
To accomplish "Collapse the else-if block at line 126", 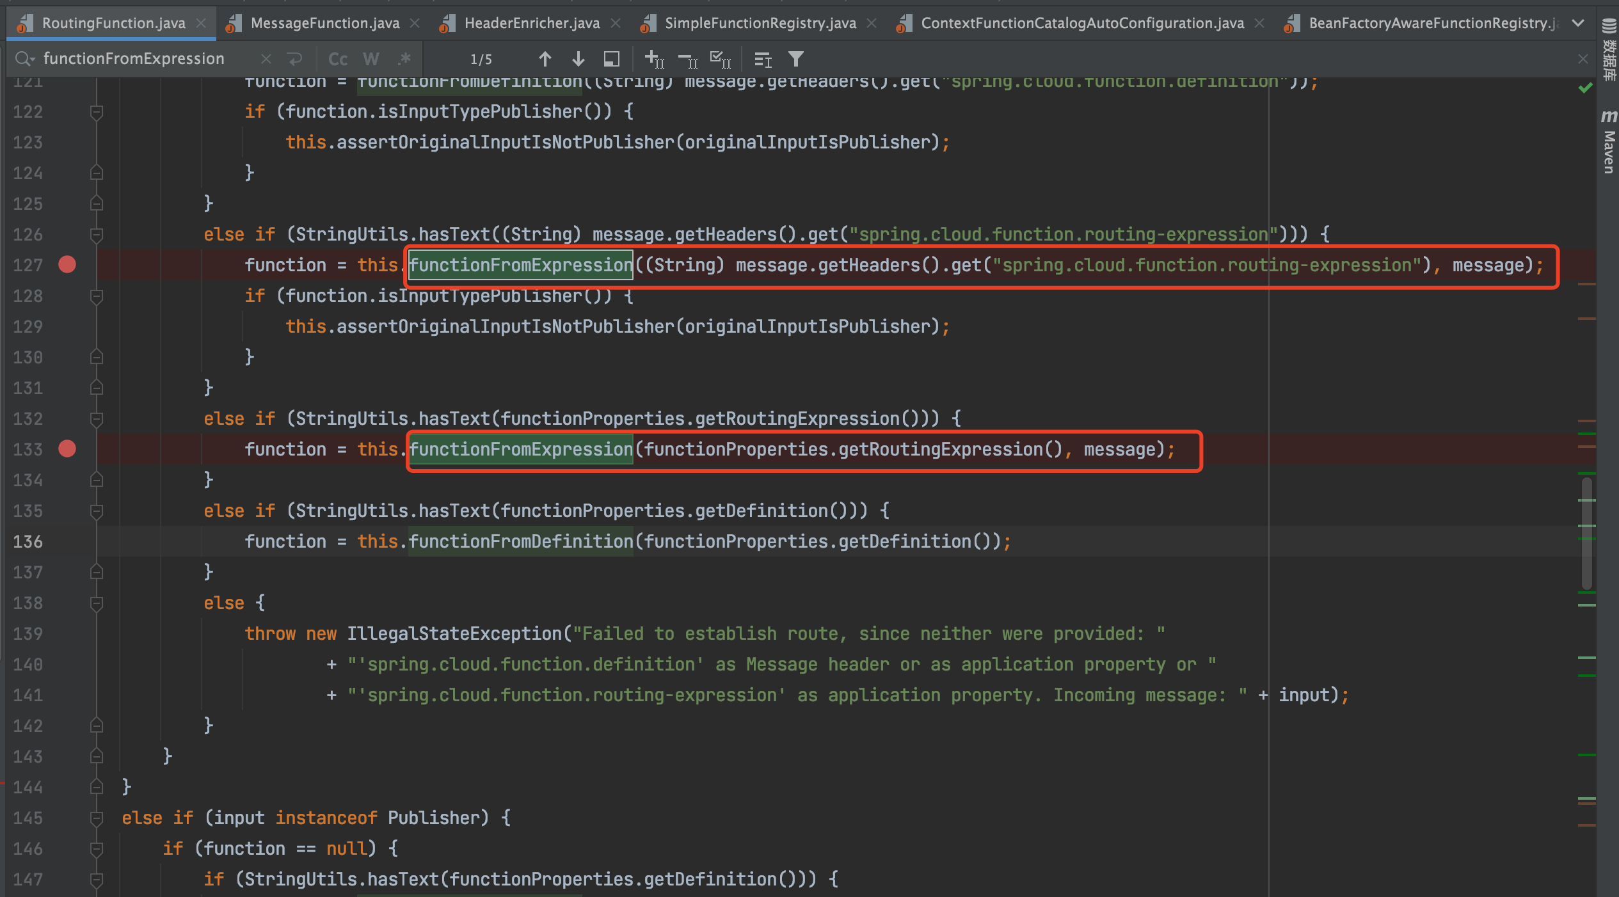I will coord(97,234).
